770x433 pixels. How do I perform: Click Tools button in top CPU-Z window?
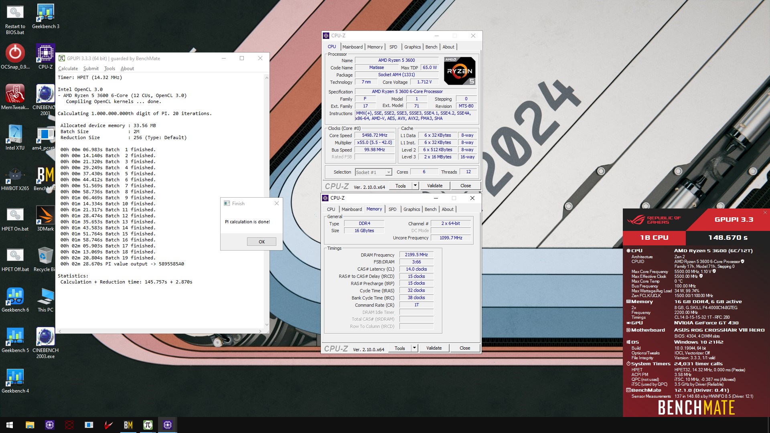400,186
